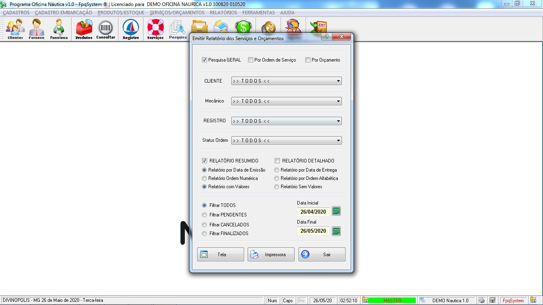Click the Num indicator in status bar

272,301
